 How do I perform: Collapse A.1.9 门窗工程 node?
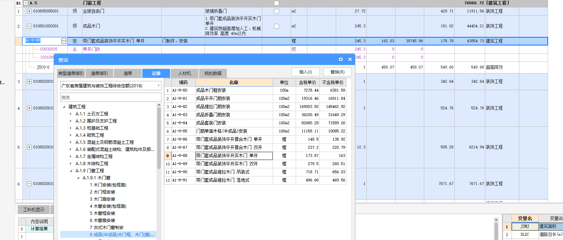click(x=71, y=171)
